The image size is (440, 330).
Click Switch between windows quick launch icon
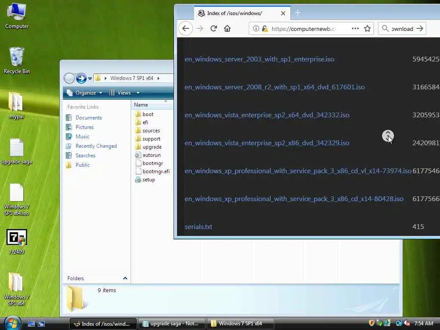coord(41,324)
